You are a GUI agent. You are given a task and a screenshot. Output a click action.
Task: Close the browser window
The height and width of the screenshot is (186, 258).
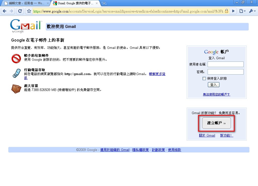252,2
